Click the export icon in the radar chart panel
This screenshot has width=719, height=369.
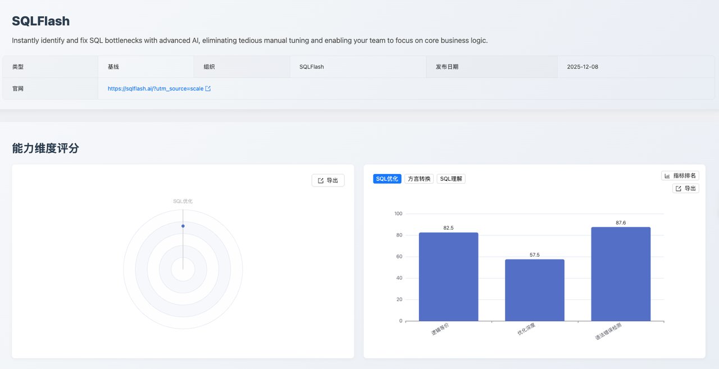(321, 180)
